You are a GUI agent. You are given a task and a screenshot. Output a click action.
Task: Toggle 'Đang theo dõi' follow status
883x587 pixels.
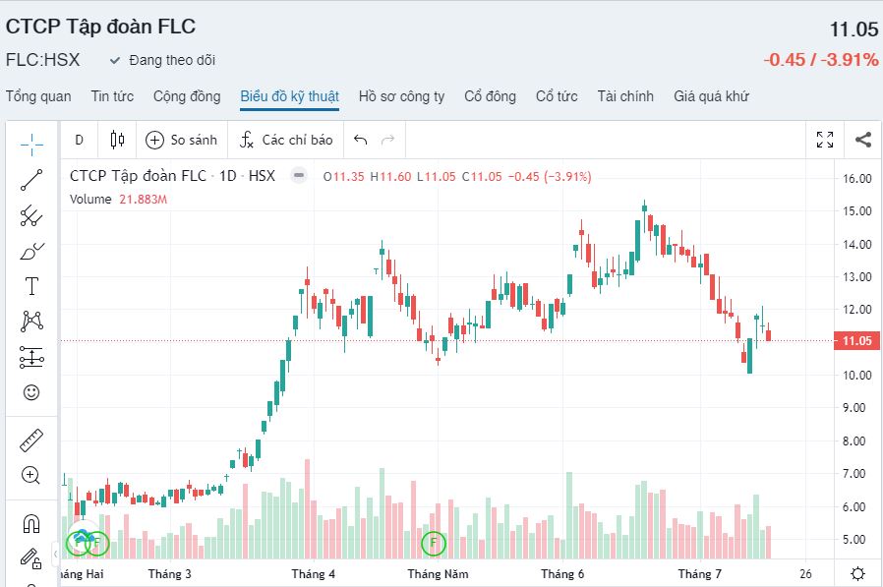[162, 60]
